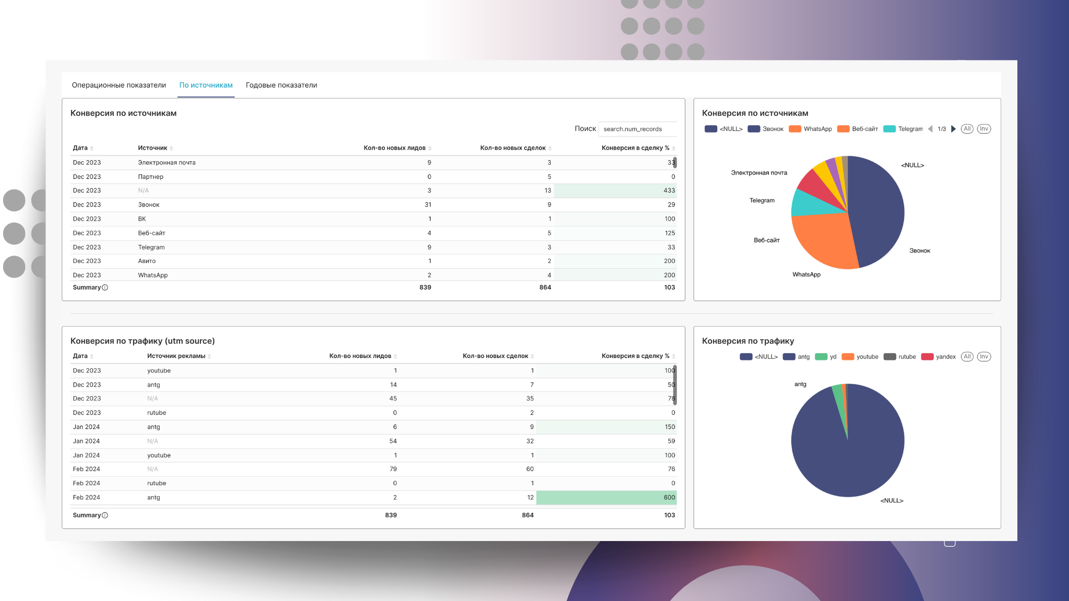Go to previous legend page arrow
This screenshot has width=1069, height=601.
tap(930, 129)
